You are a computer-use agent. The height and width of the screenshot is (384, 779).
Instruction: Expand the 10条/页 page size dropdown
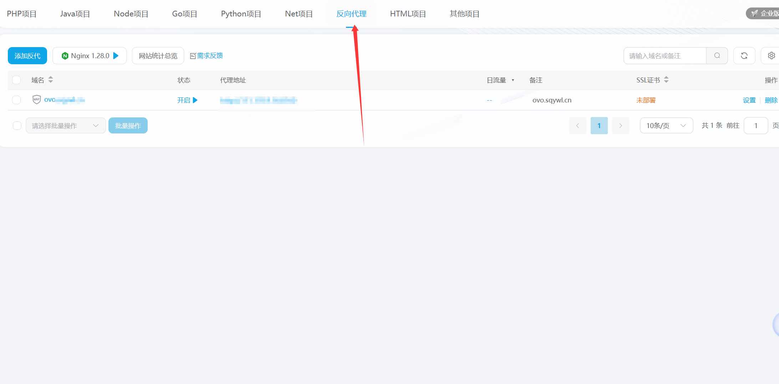(666, 126)
